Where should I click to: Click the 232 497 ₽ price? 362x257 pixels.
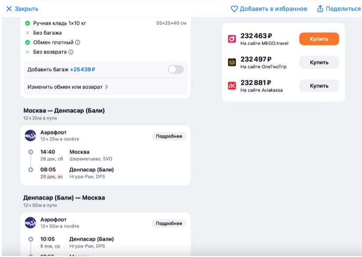(x=256, y=59)
